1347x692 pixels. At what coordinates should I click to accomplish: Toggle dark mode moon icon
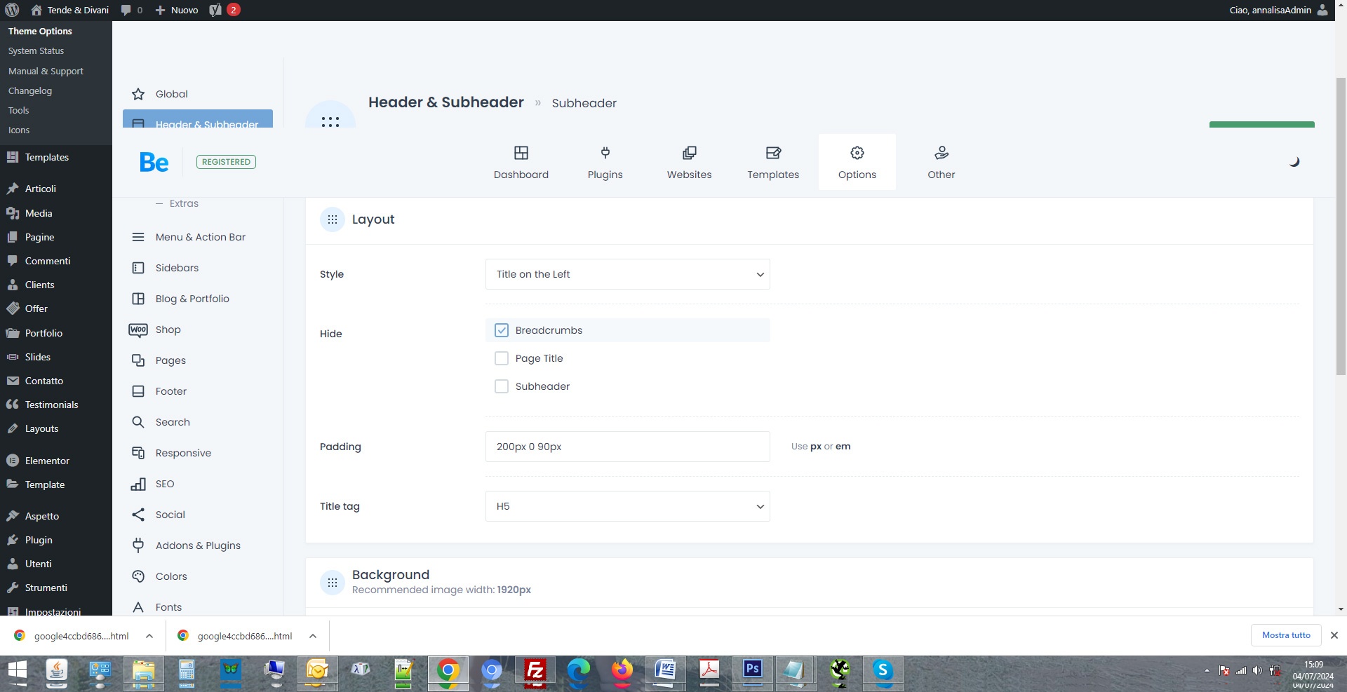(1294, 162)
